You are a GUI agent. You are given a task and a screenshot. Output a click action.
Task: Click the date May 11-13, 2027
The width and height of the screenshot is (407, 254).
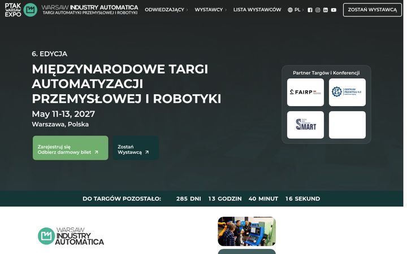pos(63,114)
